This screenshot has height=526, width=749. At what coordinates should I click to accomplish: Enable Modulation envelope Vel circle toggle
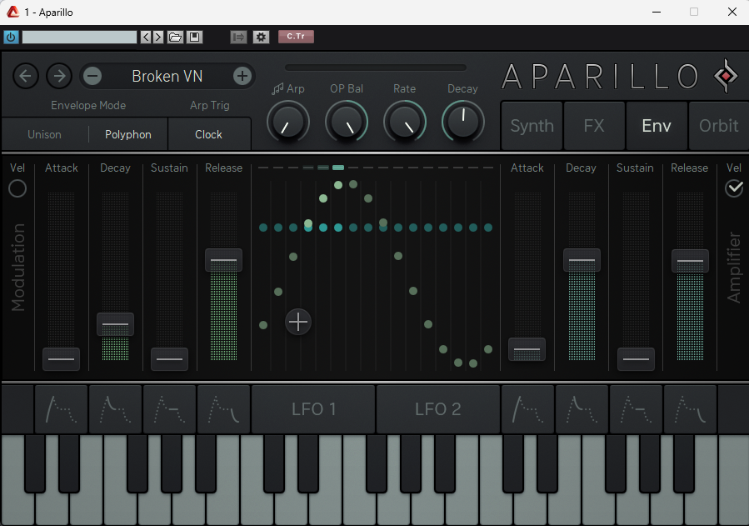17,188
